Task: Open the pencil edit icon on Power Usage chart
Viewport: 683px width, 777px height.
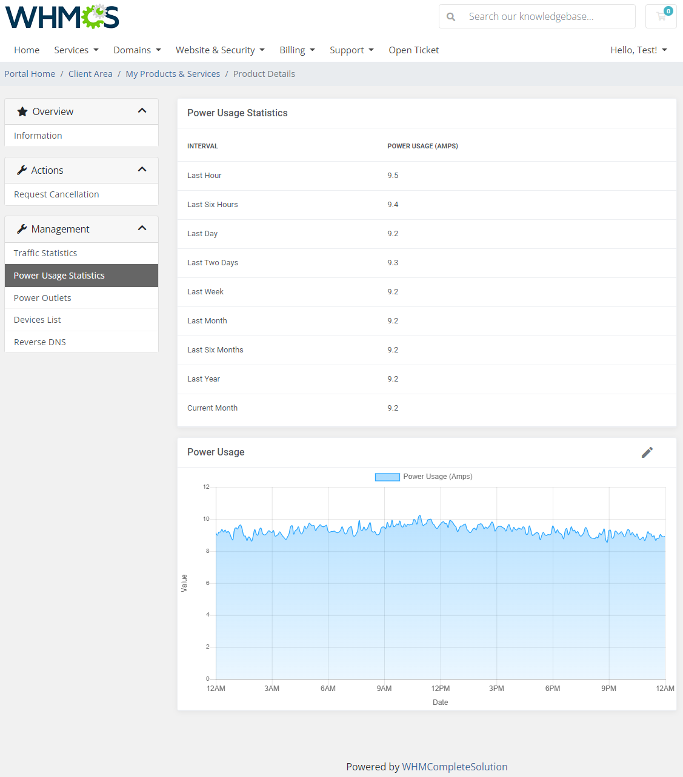Action: click(647, 452)
